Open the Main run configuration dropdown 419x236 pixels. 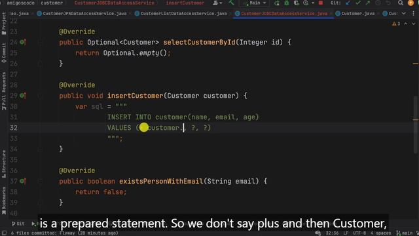[x=255, y=3]
